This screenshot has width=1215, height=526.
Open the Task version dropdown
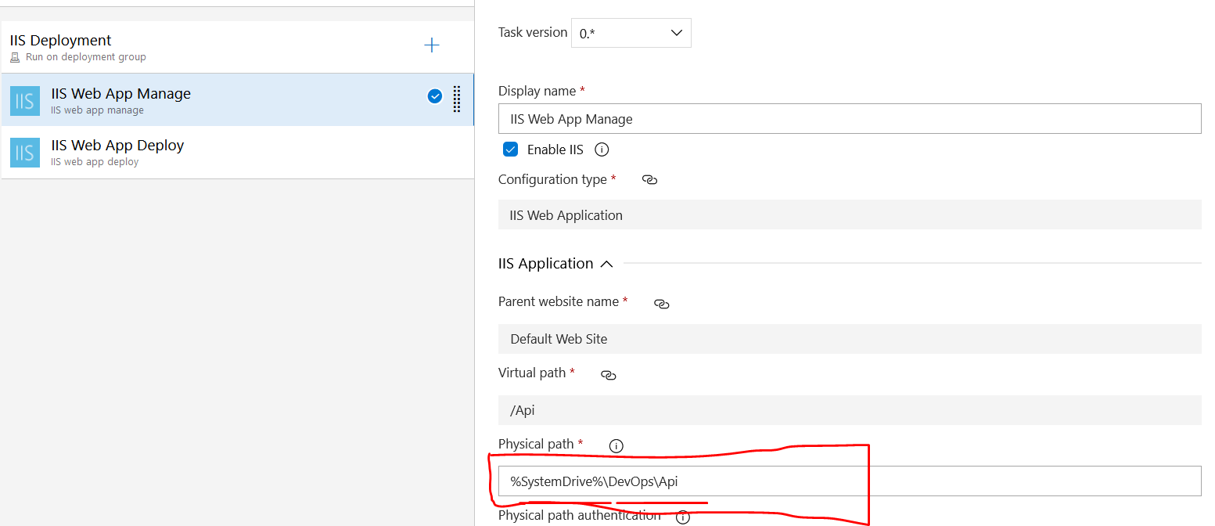point(631,33)
